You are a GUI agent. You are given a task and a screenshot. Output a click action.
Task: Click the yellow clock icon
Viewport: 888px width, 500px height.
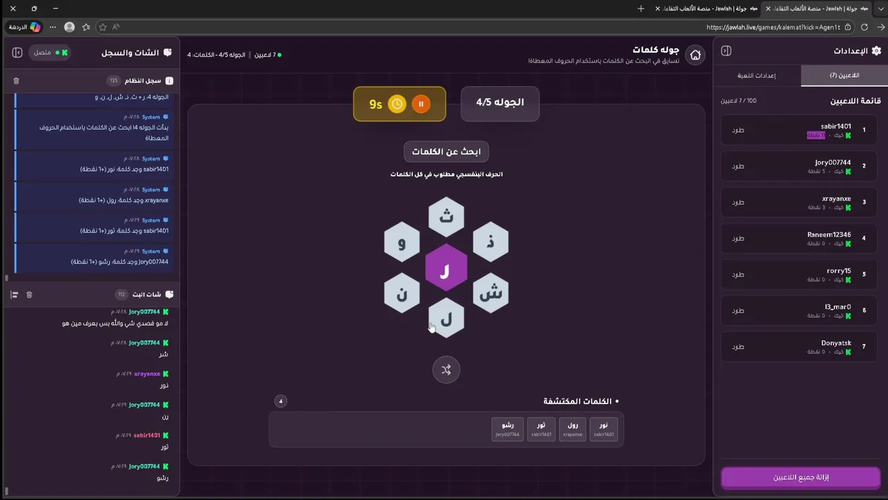[x=397, y=104]
